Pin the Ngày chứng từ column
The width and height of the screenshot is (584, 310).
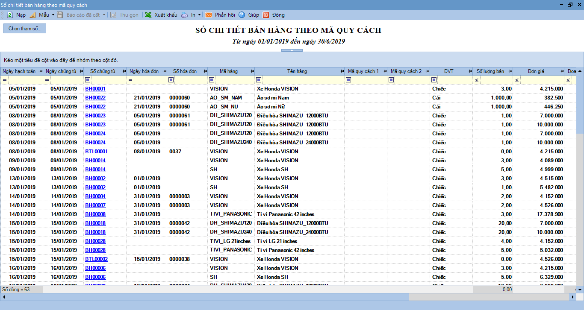[x=81, y=71]
